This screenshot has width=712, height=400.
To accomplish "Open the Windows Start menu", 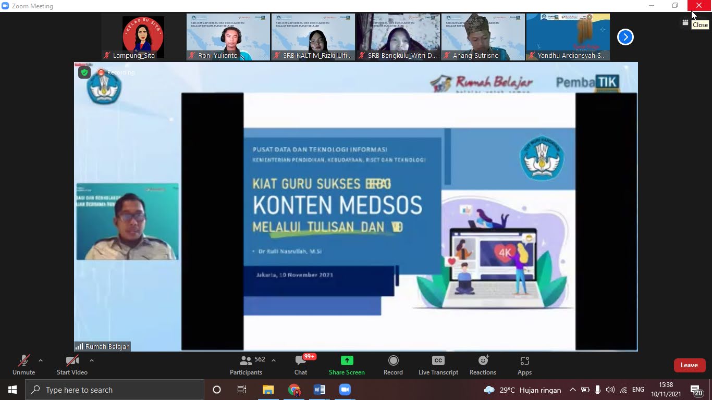I will (x=12, y=390).
